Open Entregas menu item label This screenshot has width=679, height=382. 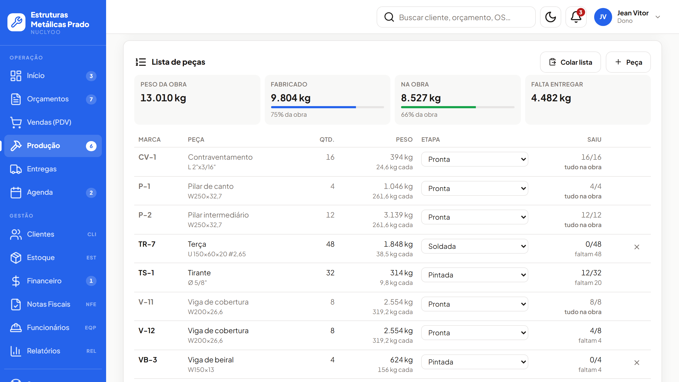click(x=42, y=169)
